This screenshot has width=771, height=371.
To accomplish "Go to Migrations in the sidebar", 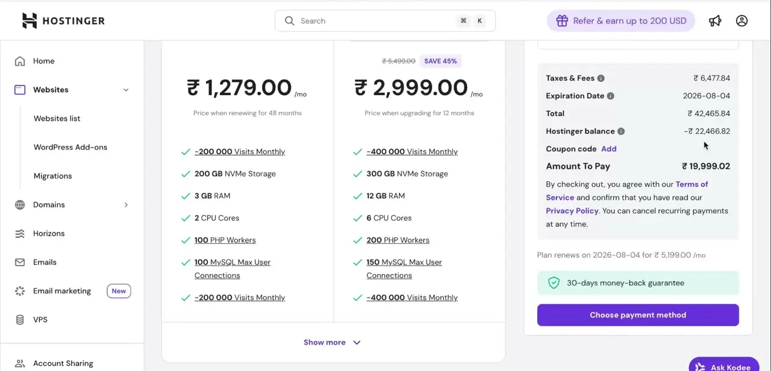I will point(52,176).
